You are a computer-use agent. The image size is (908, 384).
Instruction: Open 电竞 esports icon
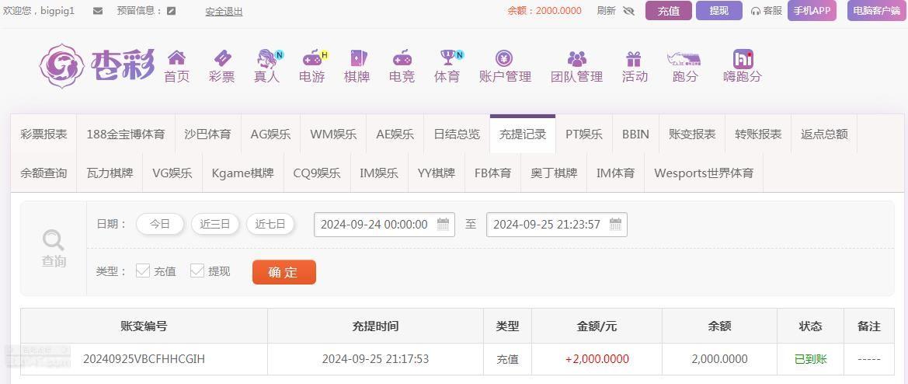coord(402,58)
